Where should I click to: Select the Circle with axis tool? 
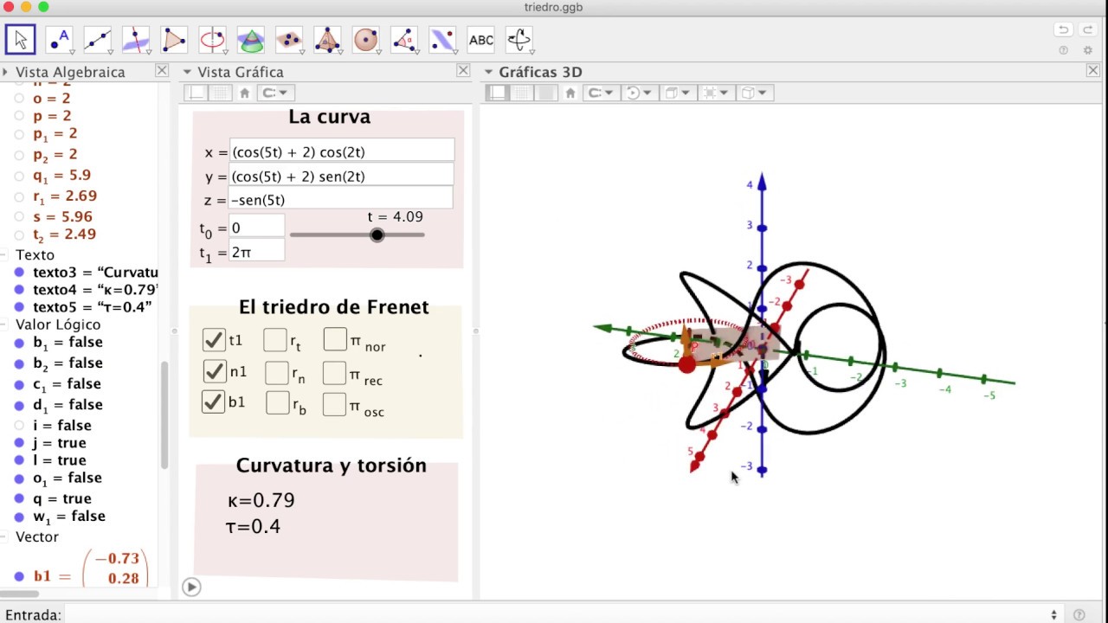[212, 40]
